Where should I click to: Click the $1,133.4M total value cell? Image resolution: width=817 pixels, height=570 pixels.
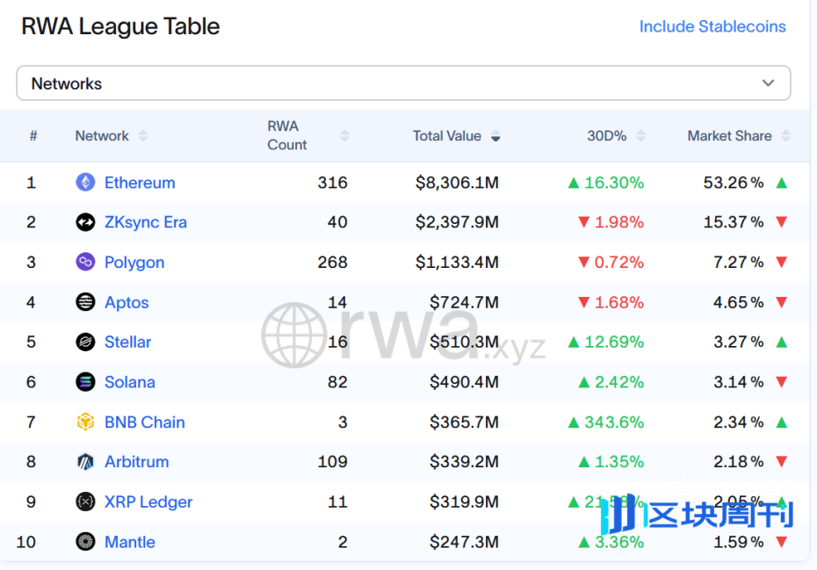[457, 262]
